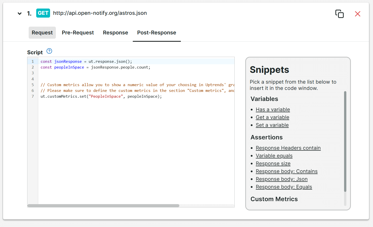Insert 'Response Headers contain' assertion snippet
This screenshot has width=373, height=227.
click(288, 148)
